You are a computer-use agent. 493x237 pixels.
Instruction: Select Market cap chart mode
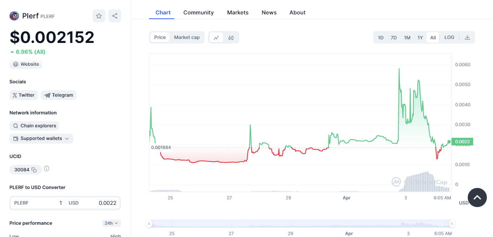pyautogui.click(x=187, y=38)
